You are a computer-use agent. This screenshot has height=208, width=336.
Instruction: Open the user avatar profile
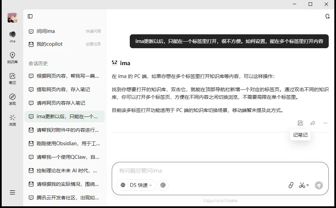click(x=12, y=18)
